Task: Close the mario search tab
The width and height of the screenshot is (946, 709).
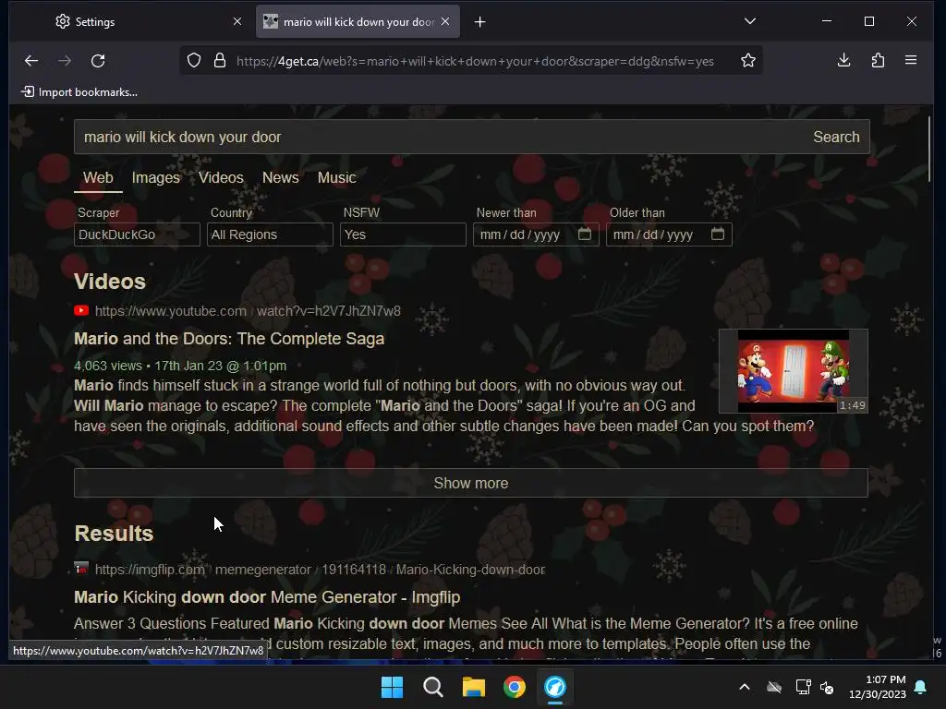Action: point(445,21)
